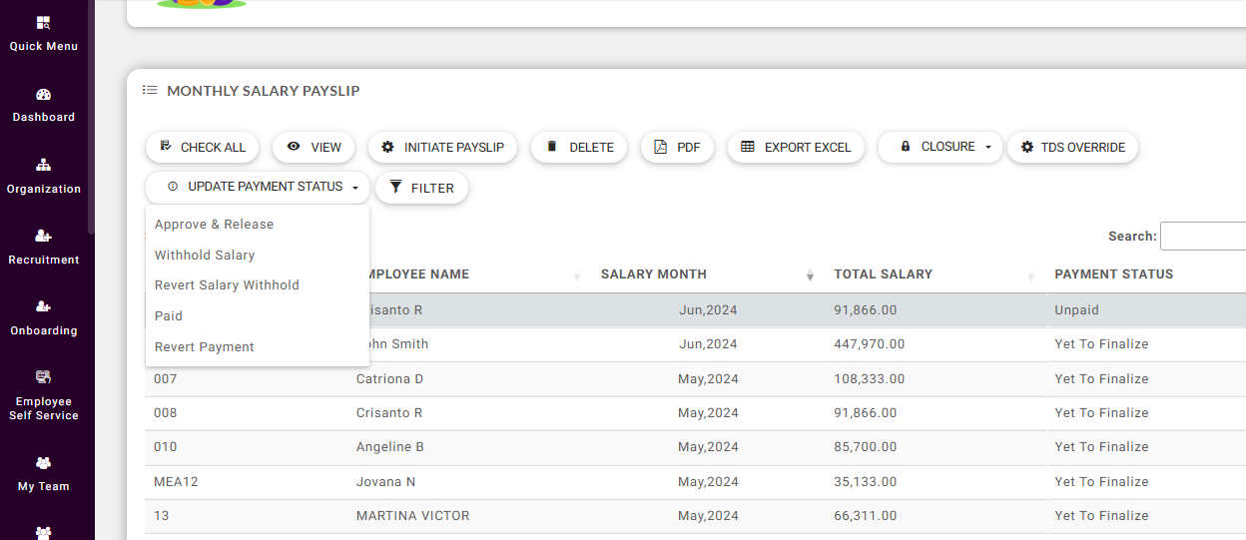Click the View button with eye icon
Viewport: 1246px width, 540px height.
[x=313, y=147]
